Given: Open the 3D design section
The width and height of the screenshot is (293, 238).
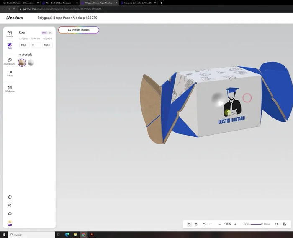Looking at the screenshot, I should tap(10, 89).
